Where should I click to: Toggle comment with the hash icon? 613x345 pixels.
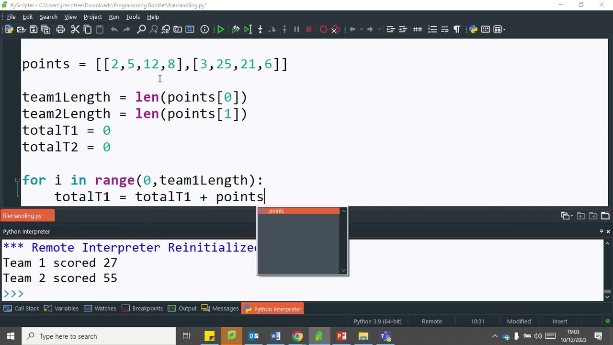418,29
